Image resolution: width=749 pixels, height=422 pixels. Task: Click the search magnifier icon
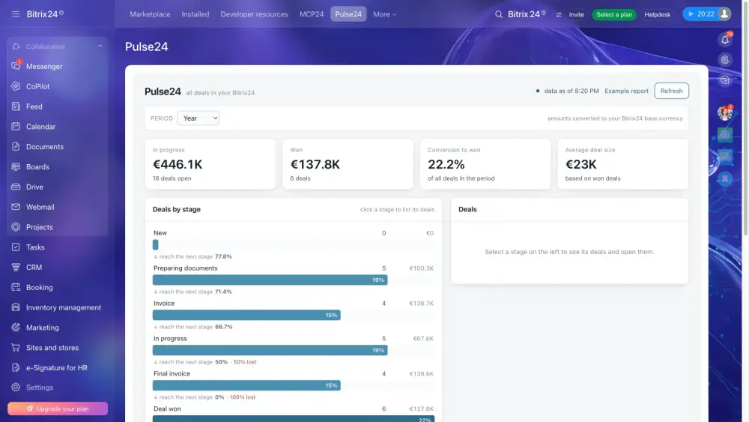point(499,14)
